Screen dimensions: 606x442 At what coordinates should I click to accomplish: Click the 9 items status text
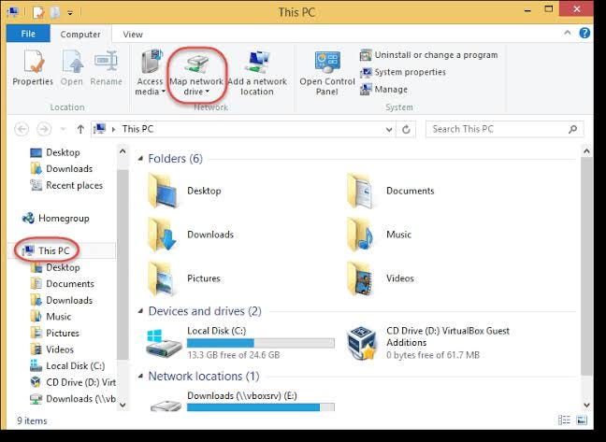pos(32,421)
